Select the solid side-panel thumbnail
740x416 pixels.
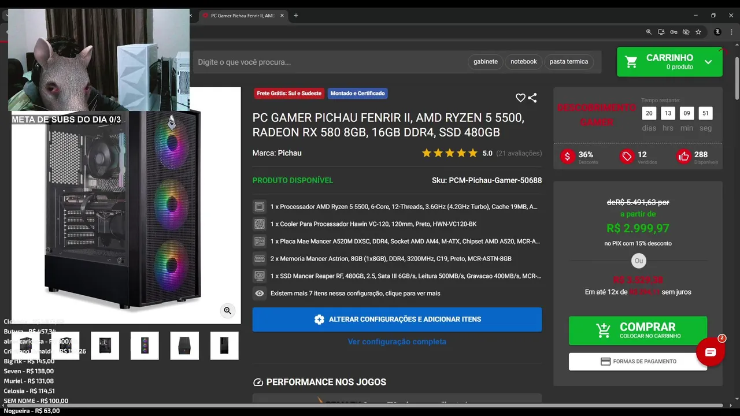click(224, 346)
